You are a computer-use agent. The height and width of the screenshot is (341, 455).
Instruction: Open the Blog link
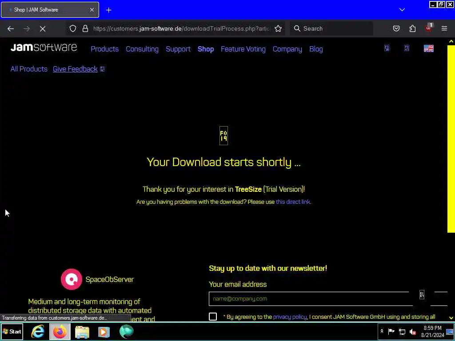click(316, 49)
